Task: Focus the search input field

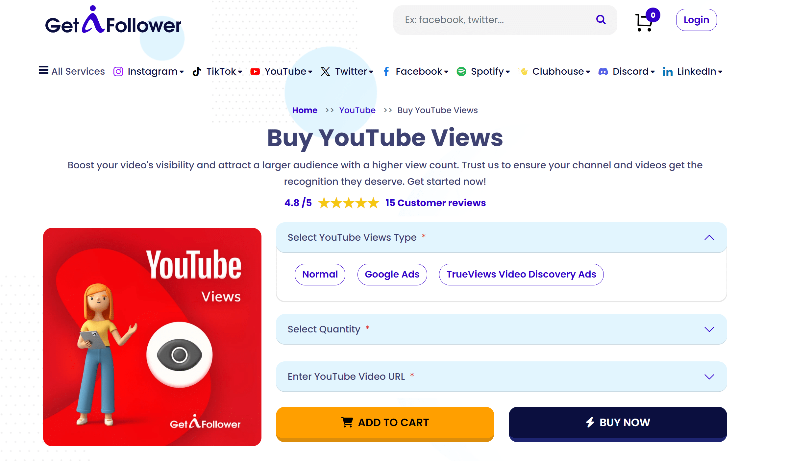Action: 493,20
